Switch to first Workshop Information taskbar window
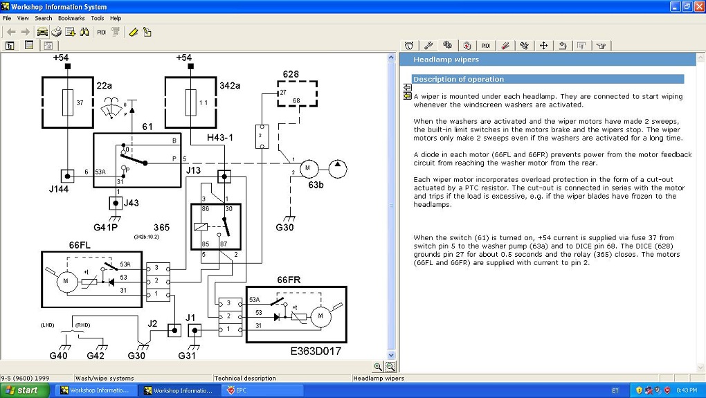This screenshot has height=398, width=706. (x=96, y=390)
